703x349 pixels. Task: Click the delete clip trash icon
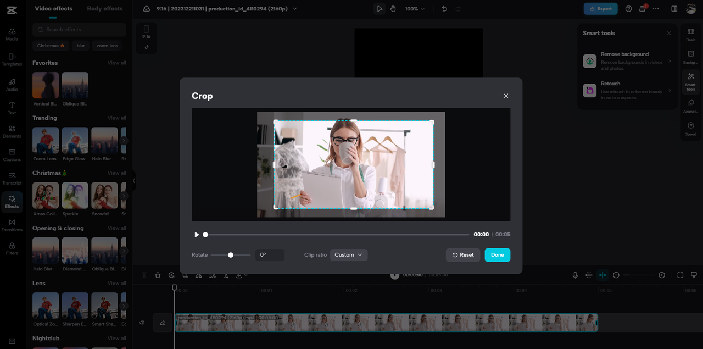158,275
